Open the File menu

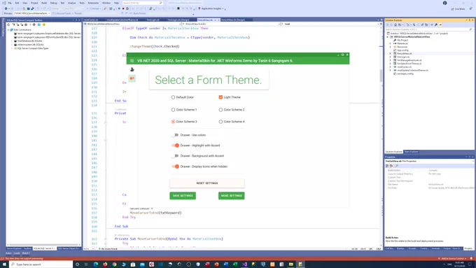pos(10,3)
